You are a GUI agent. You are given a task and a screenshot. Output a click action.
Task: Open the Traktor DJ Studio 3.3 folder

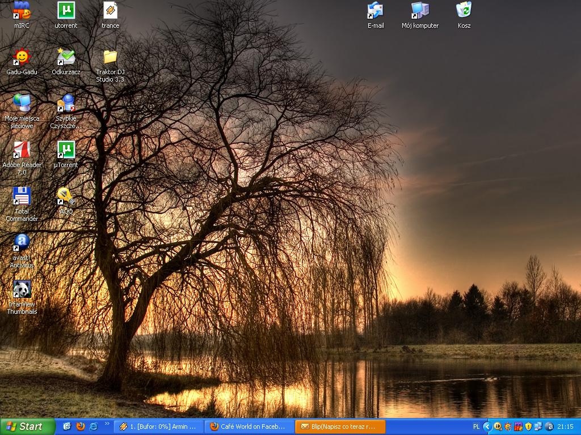110,57
